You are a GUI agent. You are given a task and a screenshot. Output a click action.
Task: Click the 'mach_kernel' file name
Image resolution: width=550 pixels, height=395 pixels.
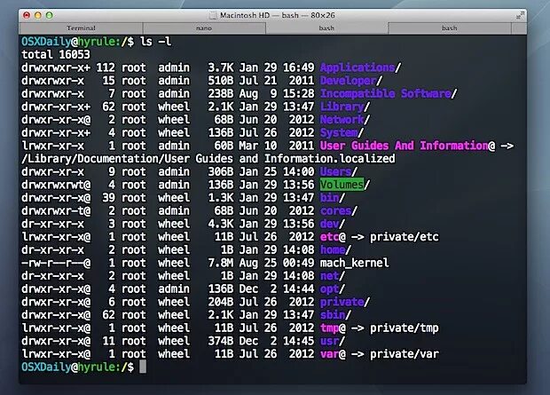click(x=354, y=262)
